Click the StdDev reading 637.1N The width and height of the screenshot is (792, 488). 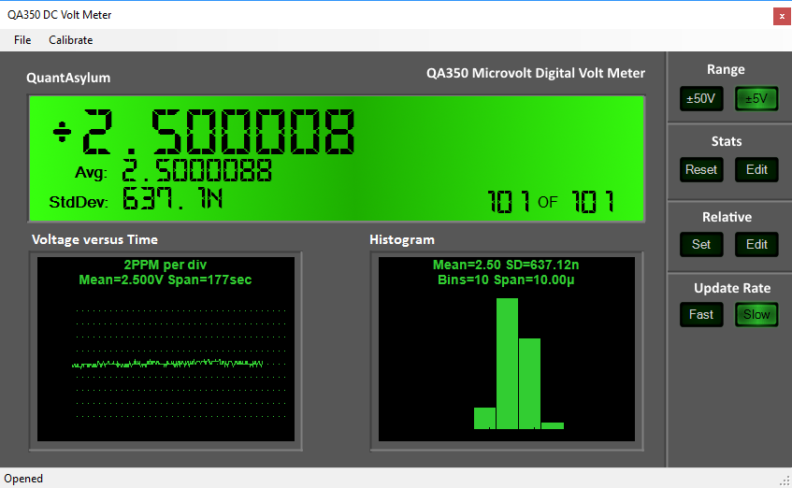click(x=173, y=200)
